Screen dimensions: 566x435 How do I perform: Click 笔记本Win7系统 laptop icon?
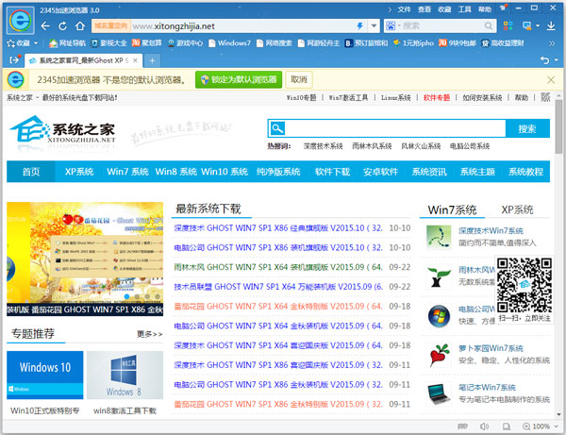point(439,393)
